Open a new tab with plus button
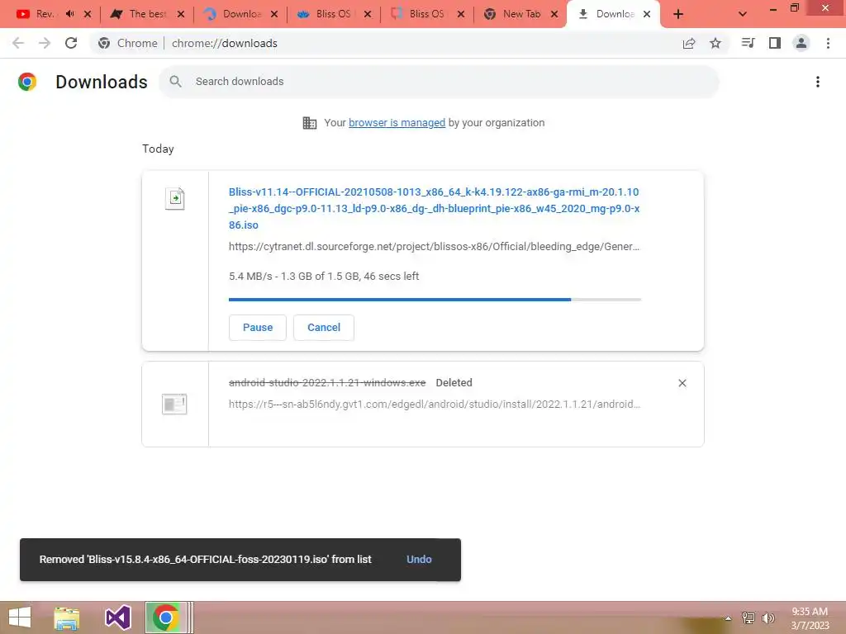The image size is (846, 634). (x=678, y=14)
